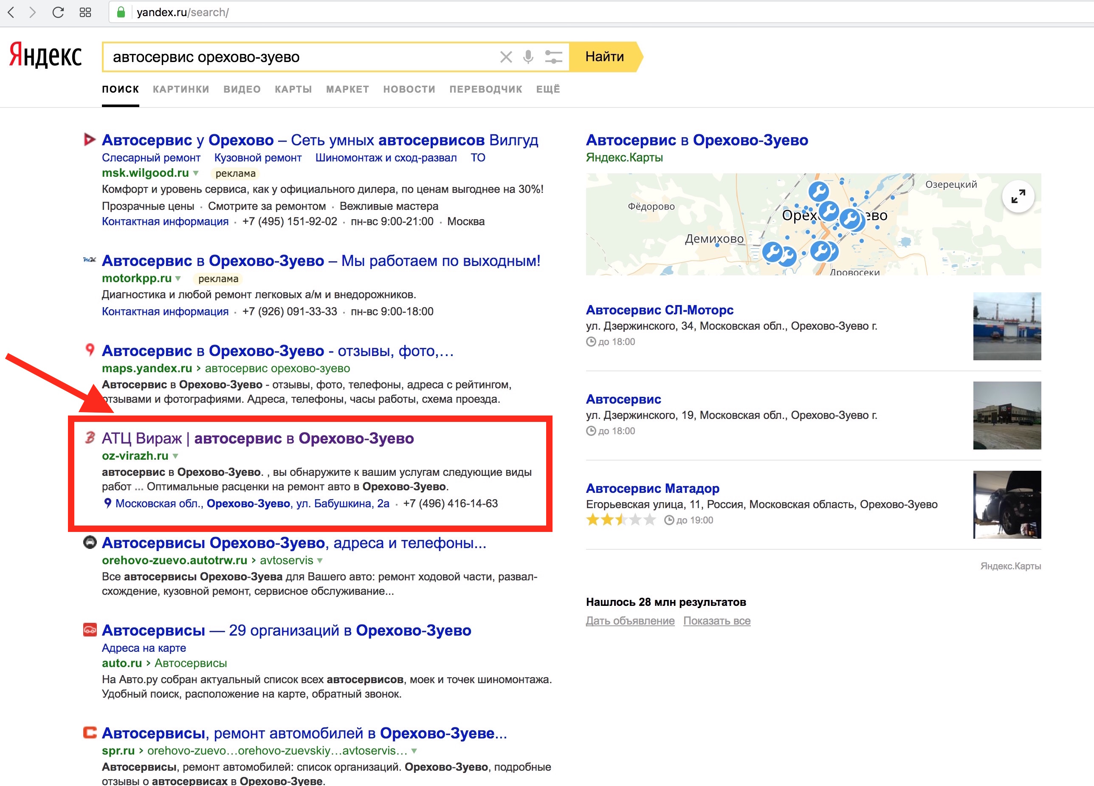Click wrench map marker near Демихово
Viewport: 1094px width, 786px height.
(x=772, y=252)
